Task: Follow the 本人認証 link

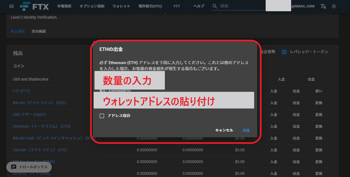Action: tap(18, 31)
